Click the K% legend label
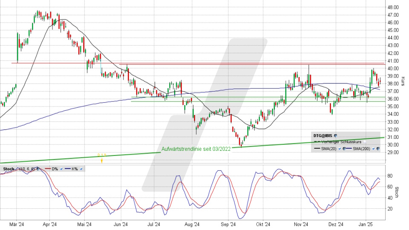The width and height of the screenshot is (409, 230). pos(75,169)
